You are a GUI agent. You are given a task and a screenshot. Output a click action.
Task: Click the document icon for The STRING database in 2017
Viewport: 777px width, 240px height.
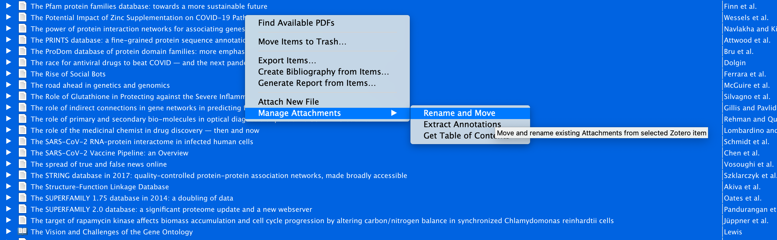(22, 175)
